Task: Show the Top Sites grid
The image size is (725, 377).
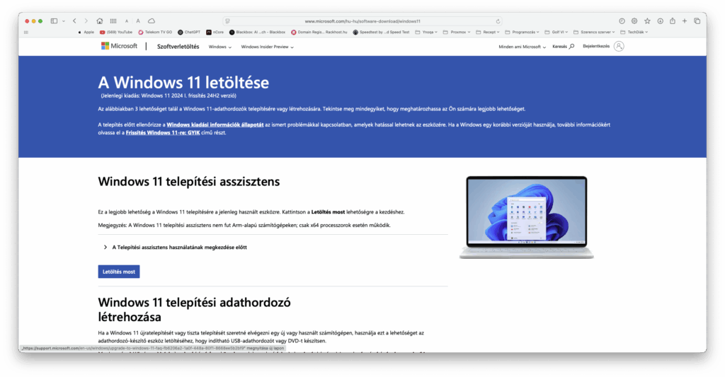Action: pos(113,21)
